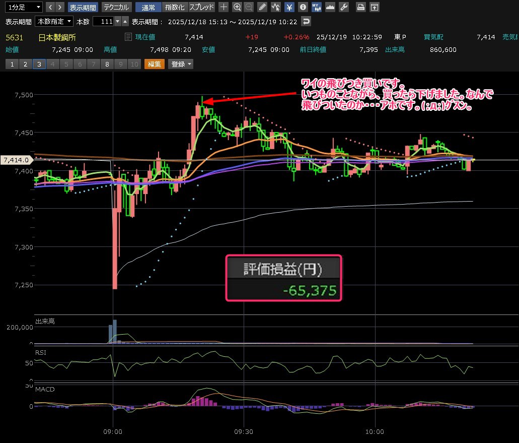Image resolution: width=519 pixels, height=443 pixels.
Task: Expand the 登録 dropdown
Action: click(181, 64)
